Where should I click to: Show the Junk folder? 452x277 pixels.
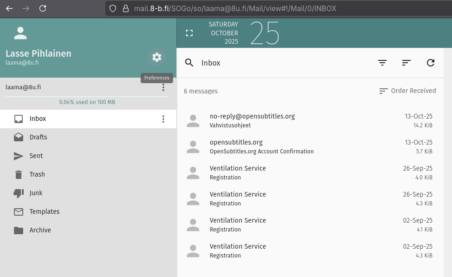coord(36,193)
